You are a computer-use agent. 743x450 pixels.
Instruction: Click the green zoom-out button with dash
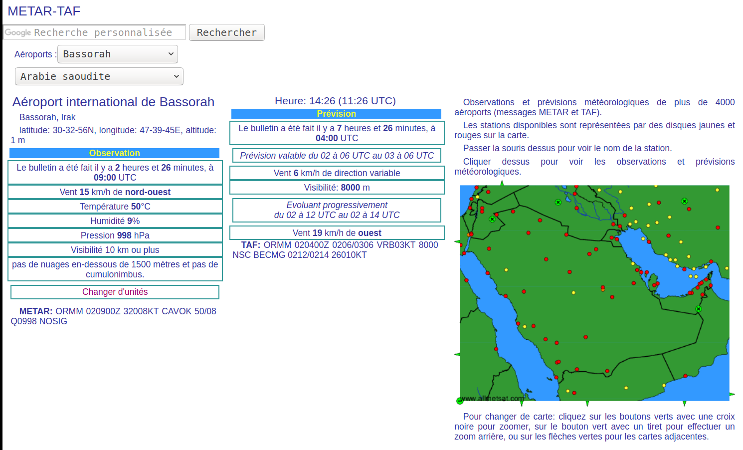pyautogui.click(x=460, y=401)
